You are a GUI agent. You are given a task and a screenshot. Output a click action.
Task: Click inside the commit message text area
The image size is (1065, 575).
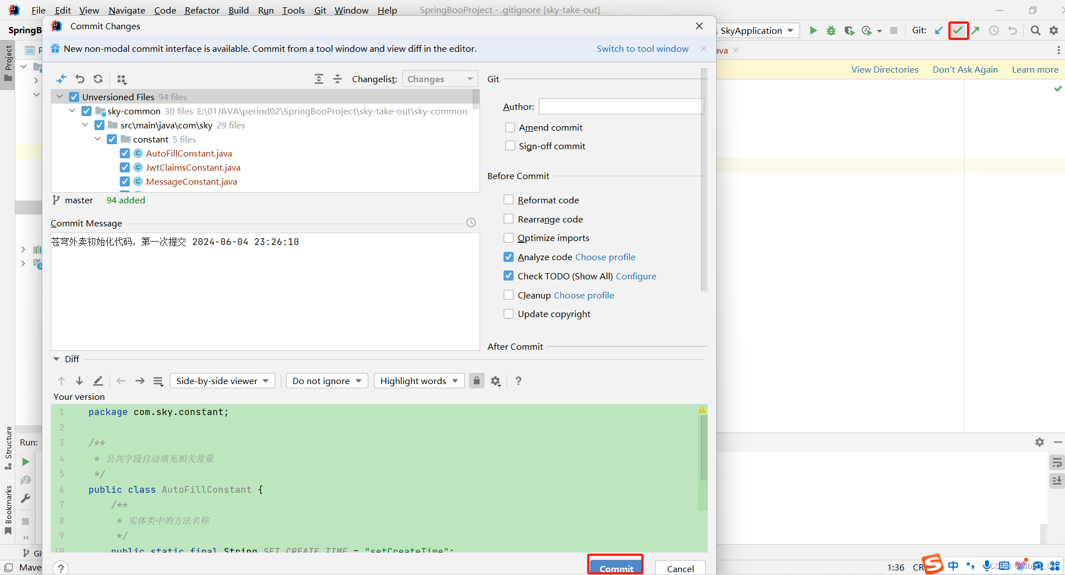265,292
